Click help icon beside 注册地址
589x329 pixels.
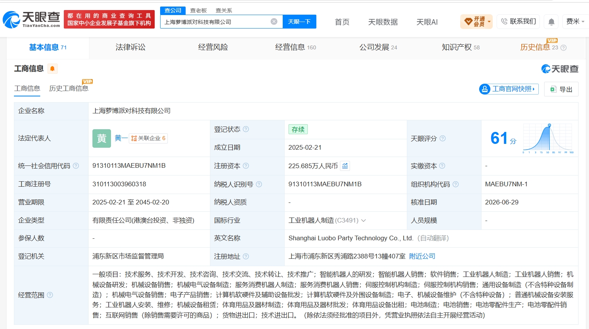(x=246, y=256)
